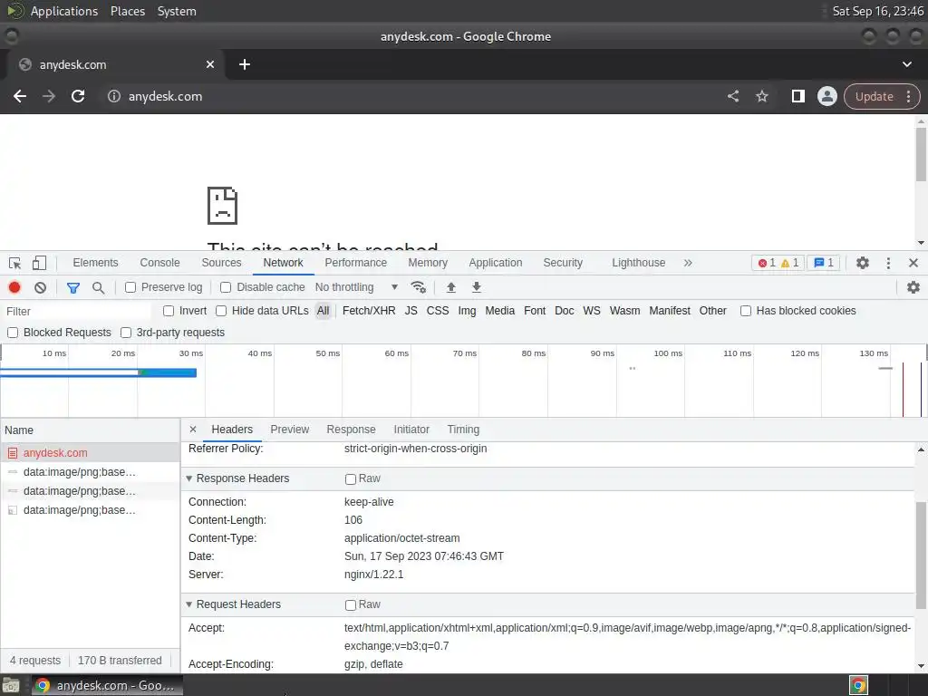The image size is (928, 696).
Task: Filter requests by CSS type
Action: 438,311
